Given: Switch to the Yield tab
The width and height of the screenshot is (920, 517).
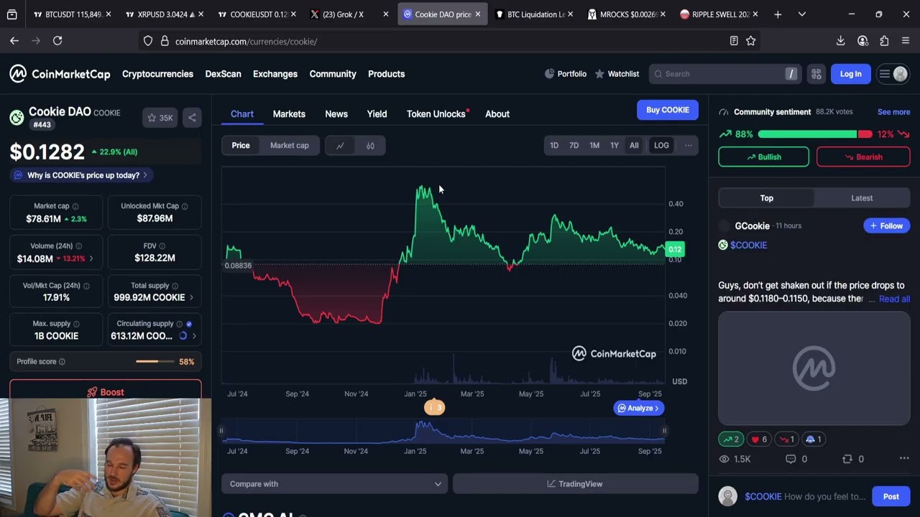Looking at the screenshot, I should pos(377,114).
